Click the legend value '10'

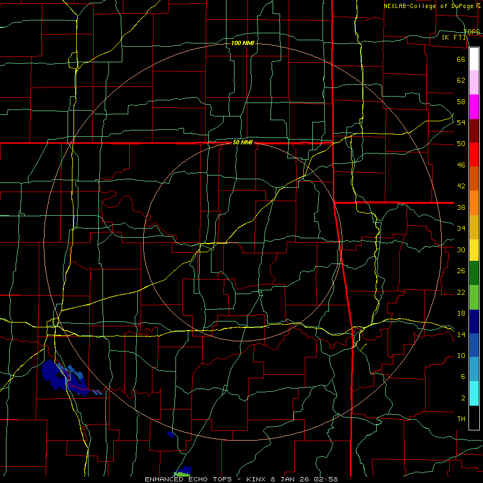coord(461,356)
